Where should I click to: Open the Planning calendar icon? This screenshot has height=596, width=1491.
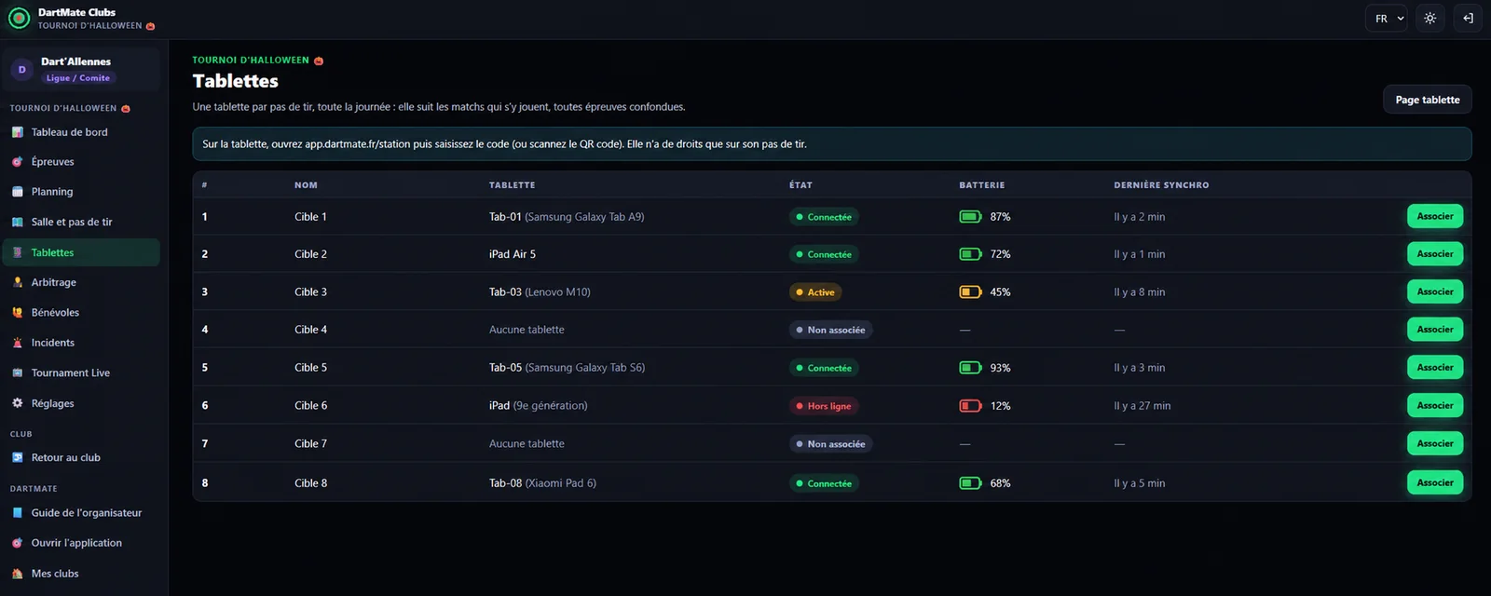tap(17, 192)
